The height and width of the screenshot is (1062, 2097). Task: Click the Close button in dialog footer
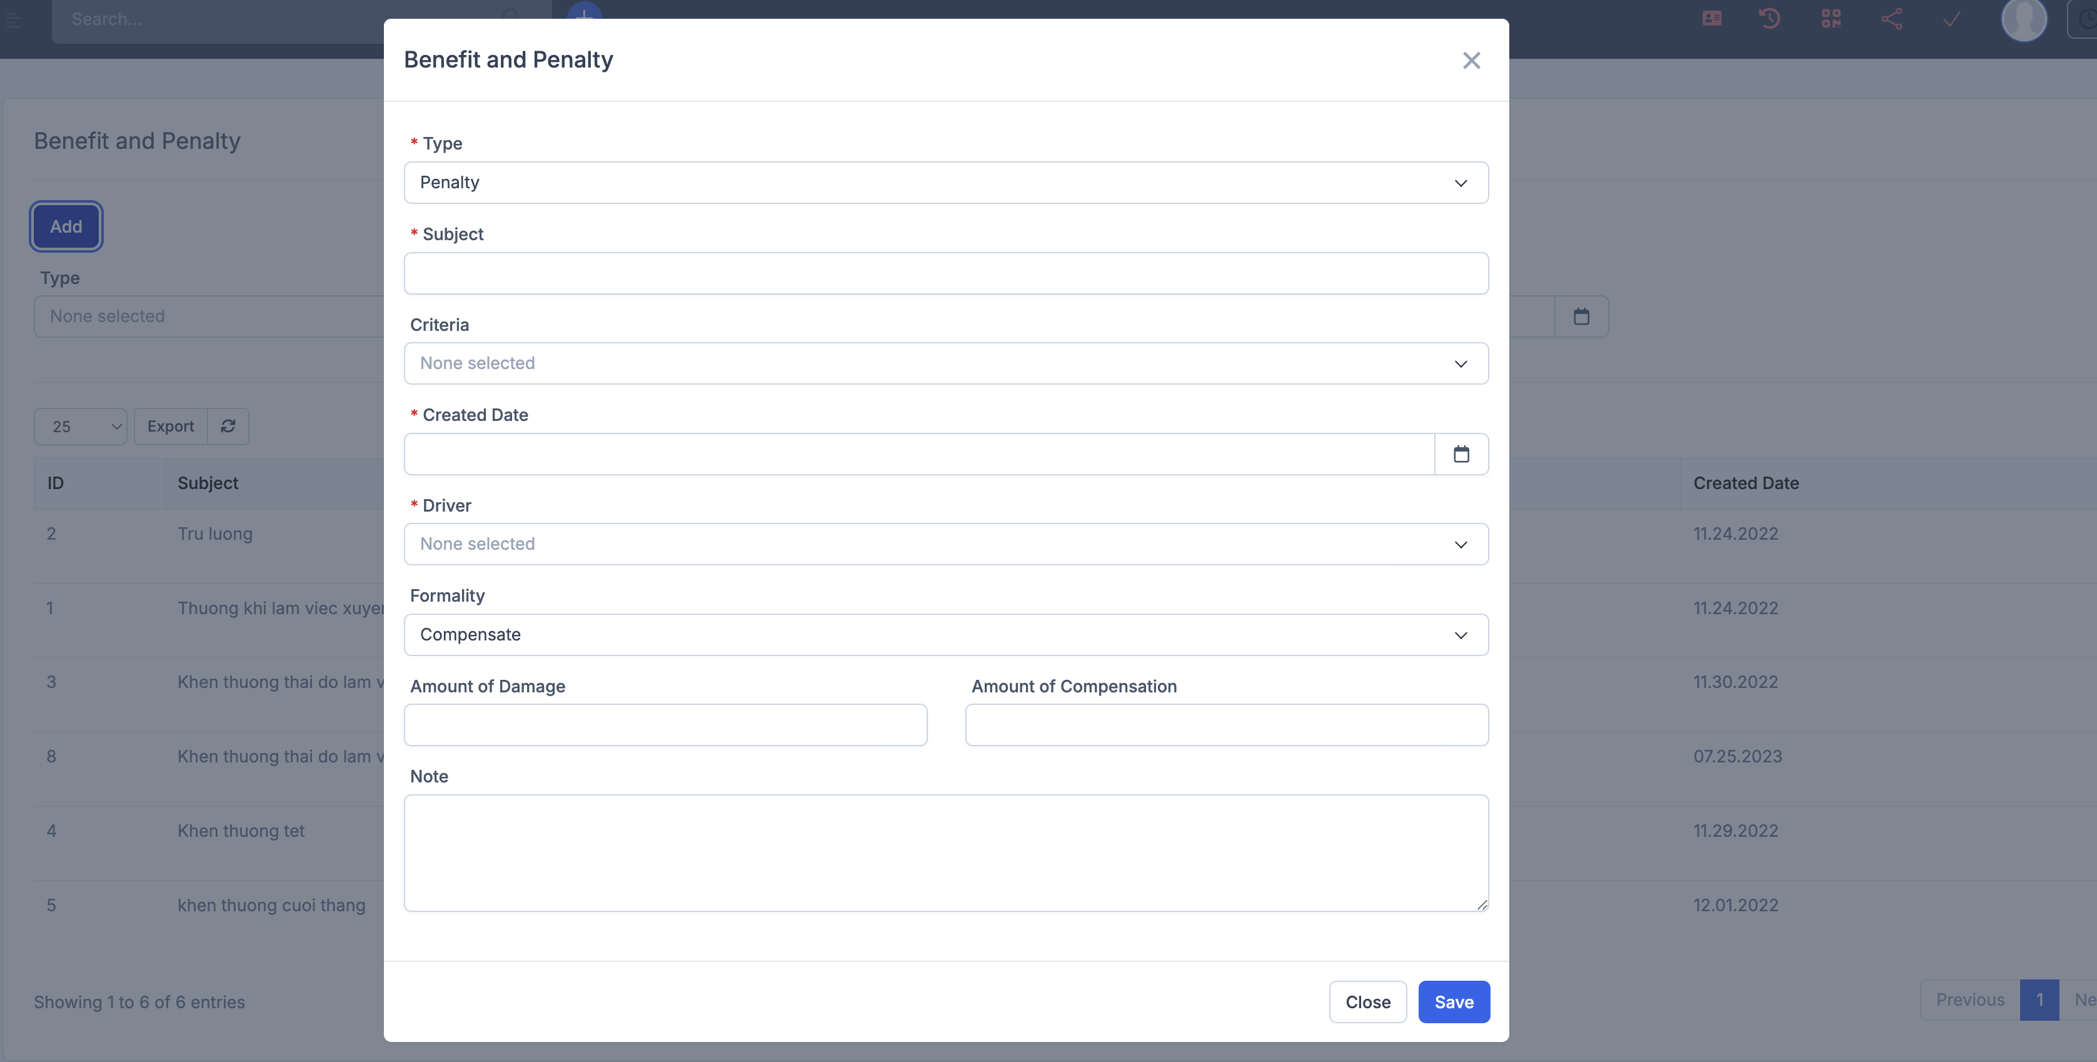(x=1367, y=1002)
